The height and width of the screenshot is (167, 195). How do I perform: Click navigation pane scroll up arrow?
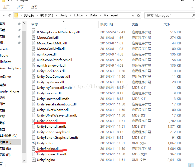click(x=24, y=23)
